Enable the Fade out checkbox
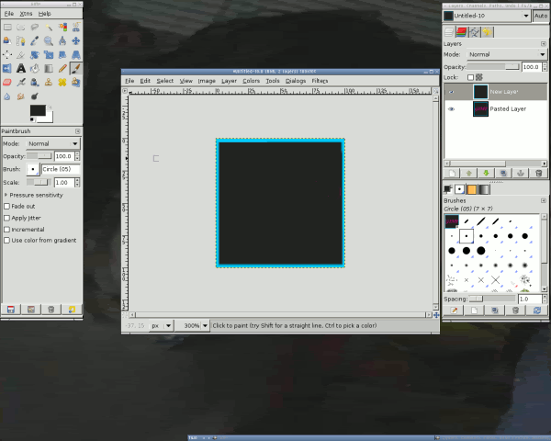Viewport: 551px width, 441px height. point(6,207)
